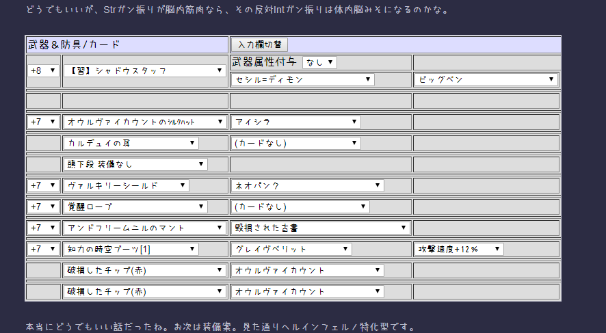Open the 知力の時空ブーツ[1] shoes dropdown

point(131,249)
